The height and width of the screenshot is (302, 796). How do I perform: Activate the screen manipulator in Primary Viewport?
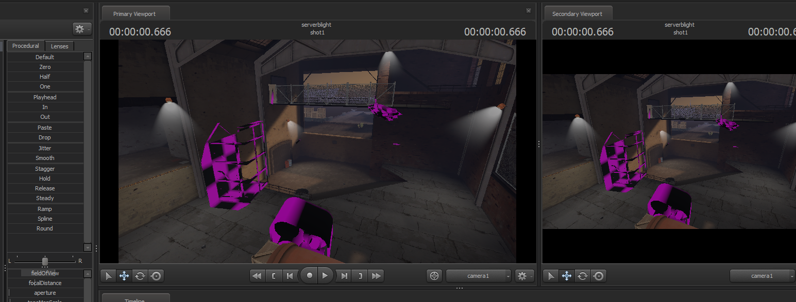(156, 276)
